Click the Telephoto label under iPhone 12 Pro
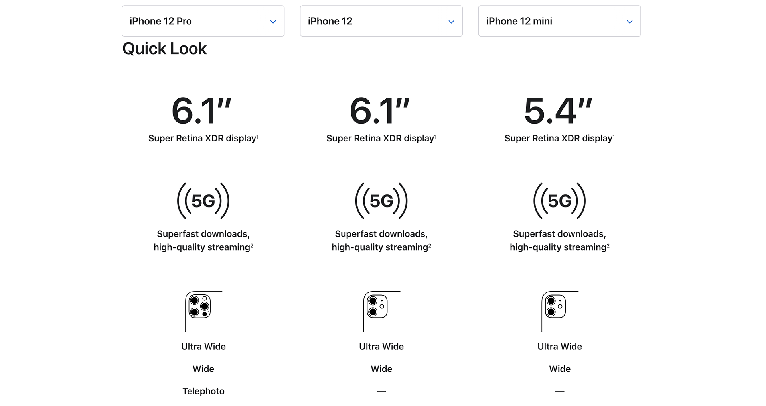Image resolution: width=766 pixels, height=406 pixels. point(203,391)
